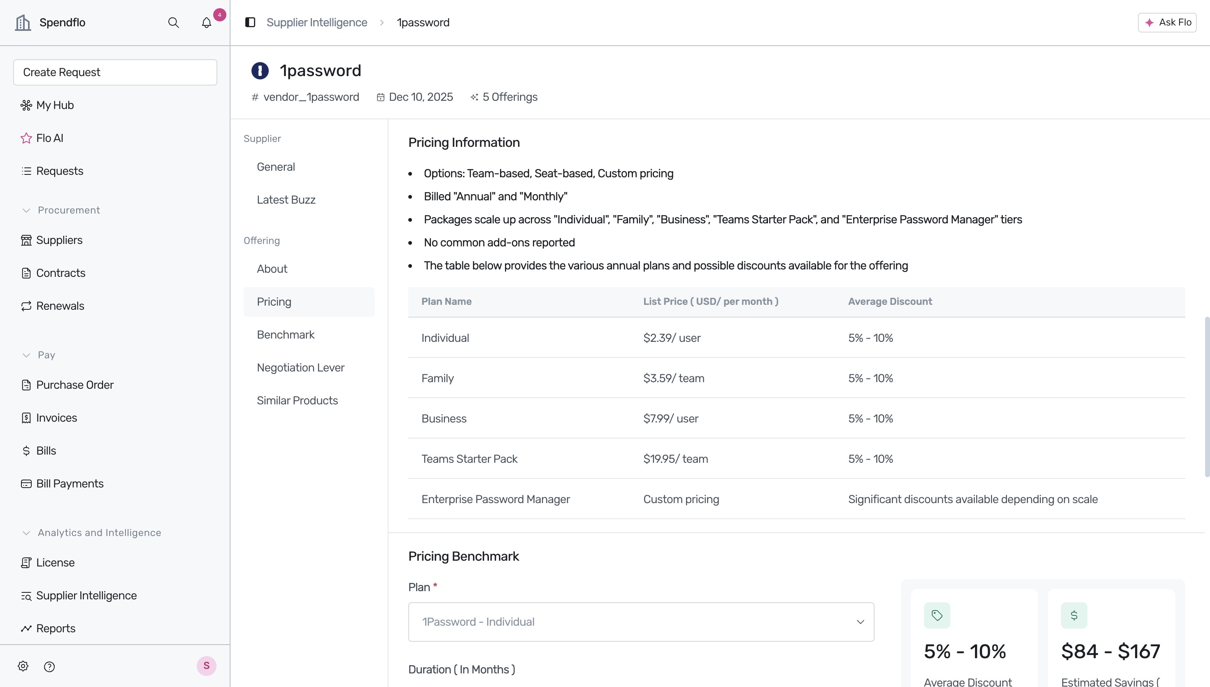Click the Ask Flo button
This screenshot has height=687, width=1210.
click(x=1167, y=22)
